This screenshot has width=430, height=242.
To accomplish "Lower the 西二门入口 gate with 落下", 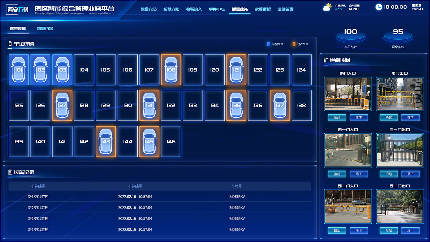I will click(x=359, y=231).
